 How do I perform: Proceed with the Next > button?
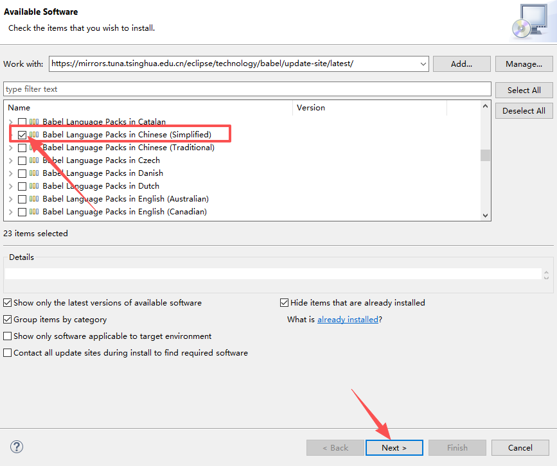pyautogui.click(x=394, y=447)
